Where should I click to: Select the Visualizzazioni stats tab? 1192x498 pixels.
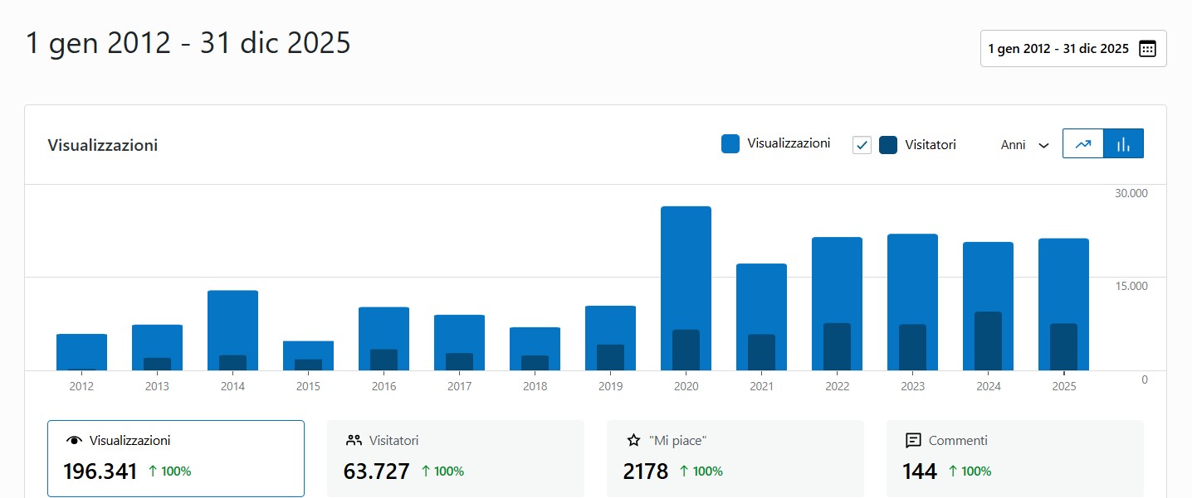point(175,458)
